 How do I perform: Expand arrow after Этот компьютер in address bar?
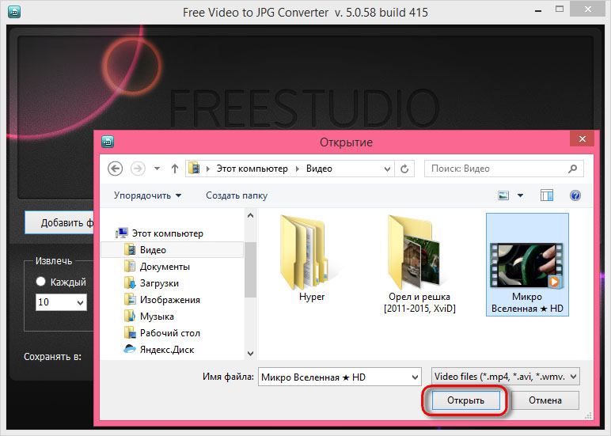tap(298, 169)
